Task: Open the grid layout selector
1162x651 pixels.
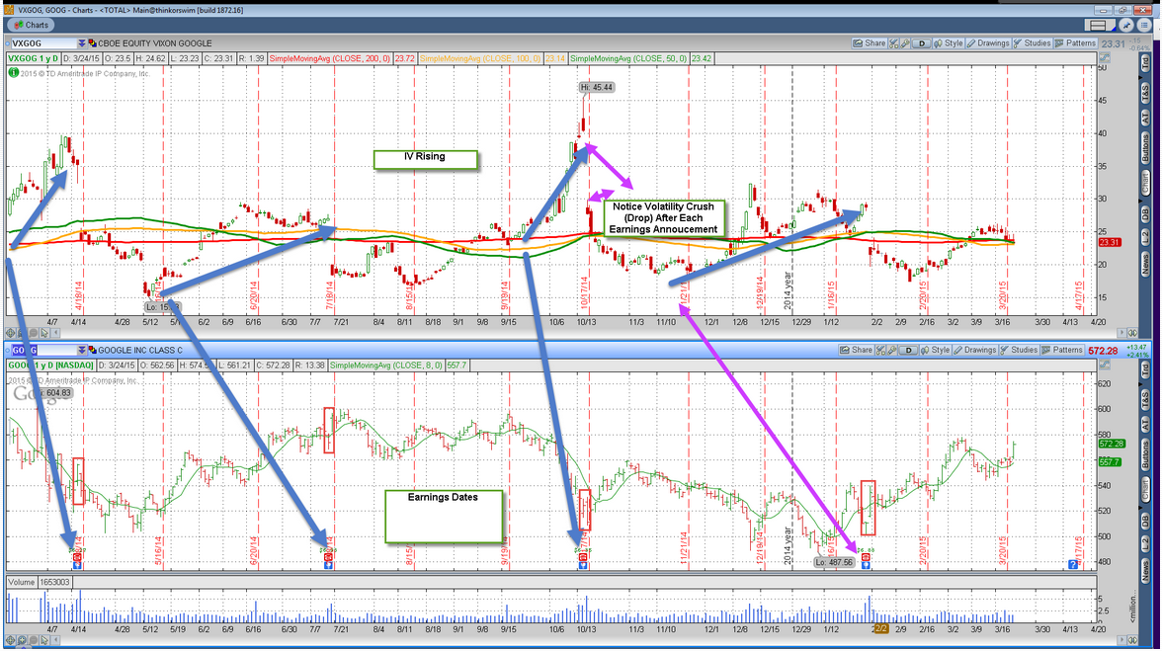Action: (x=1100, y=25)
